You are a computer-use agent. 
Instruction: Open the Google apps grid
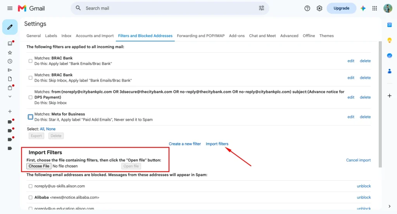[375, 9]
